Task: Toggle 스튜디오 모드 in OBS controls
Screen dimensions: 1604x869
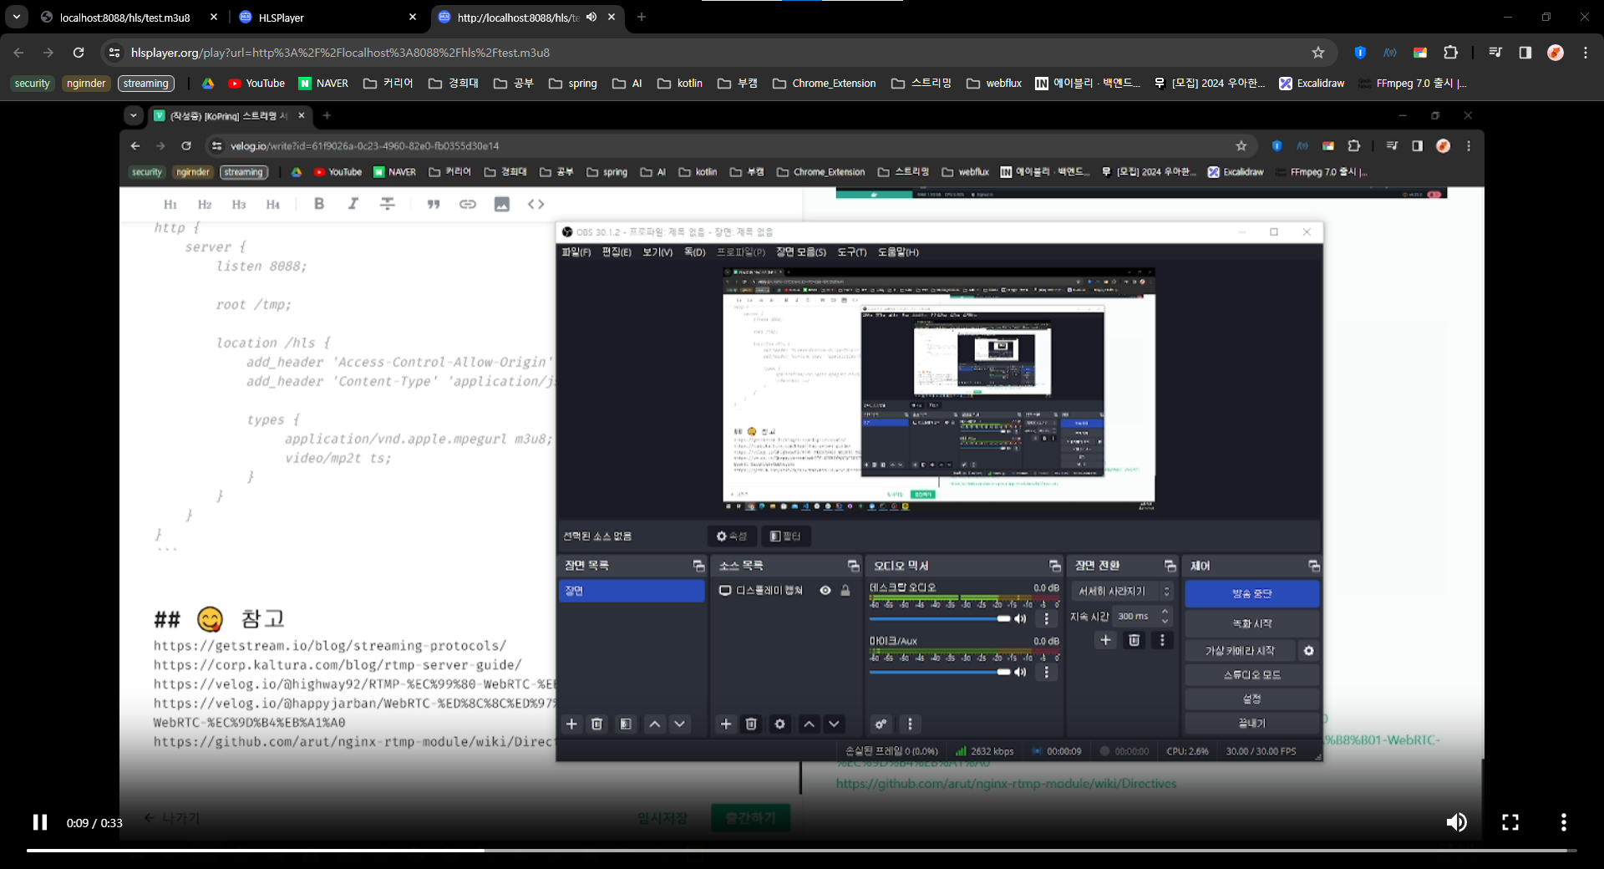Action: click(x=1251, y=675)
